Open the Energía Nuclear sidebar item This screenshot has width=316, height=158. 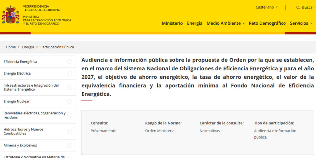click(17, 101)
